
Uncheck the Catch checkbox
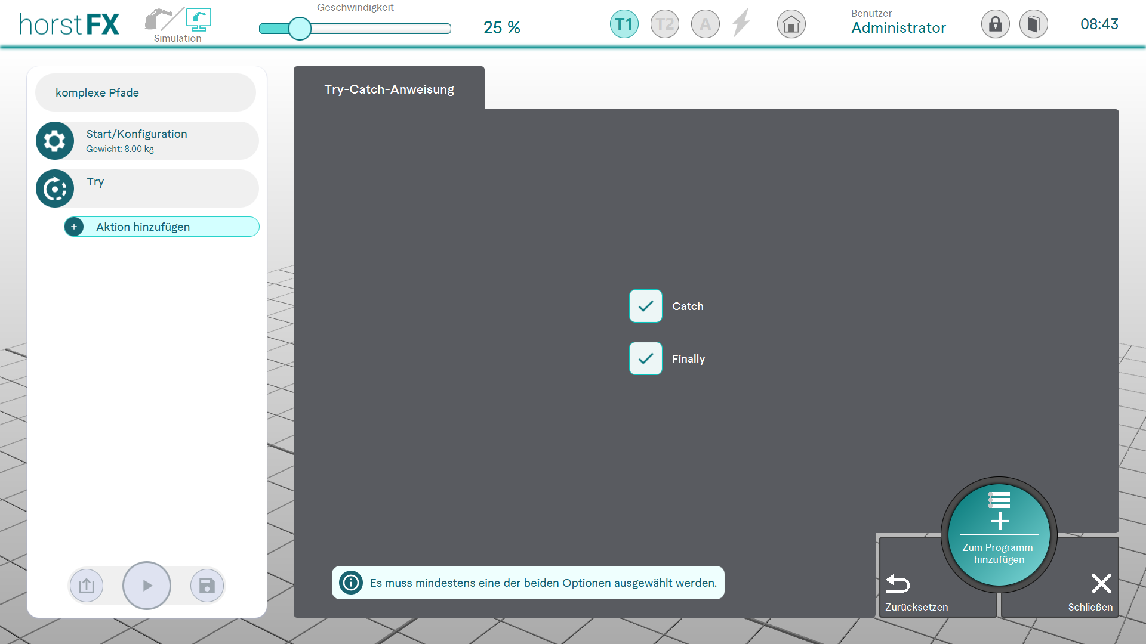coord(645,306)
